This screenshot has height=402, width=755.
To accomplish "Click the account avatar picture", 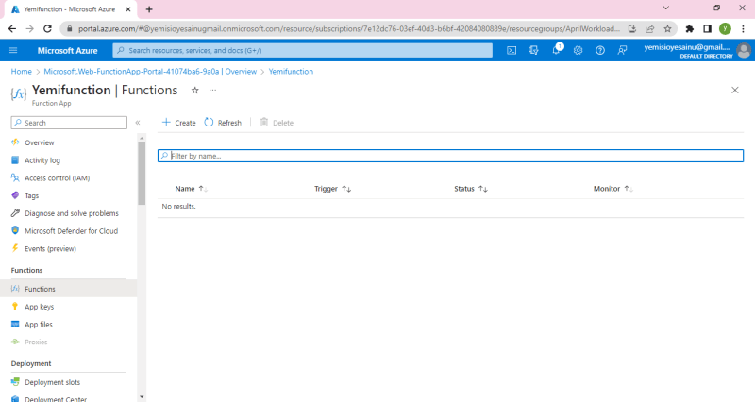I will pyautogui.click(x=744, y=50).
